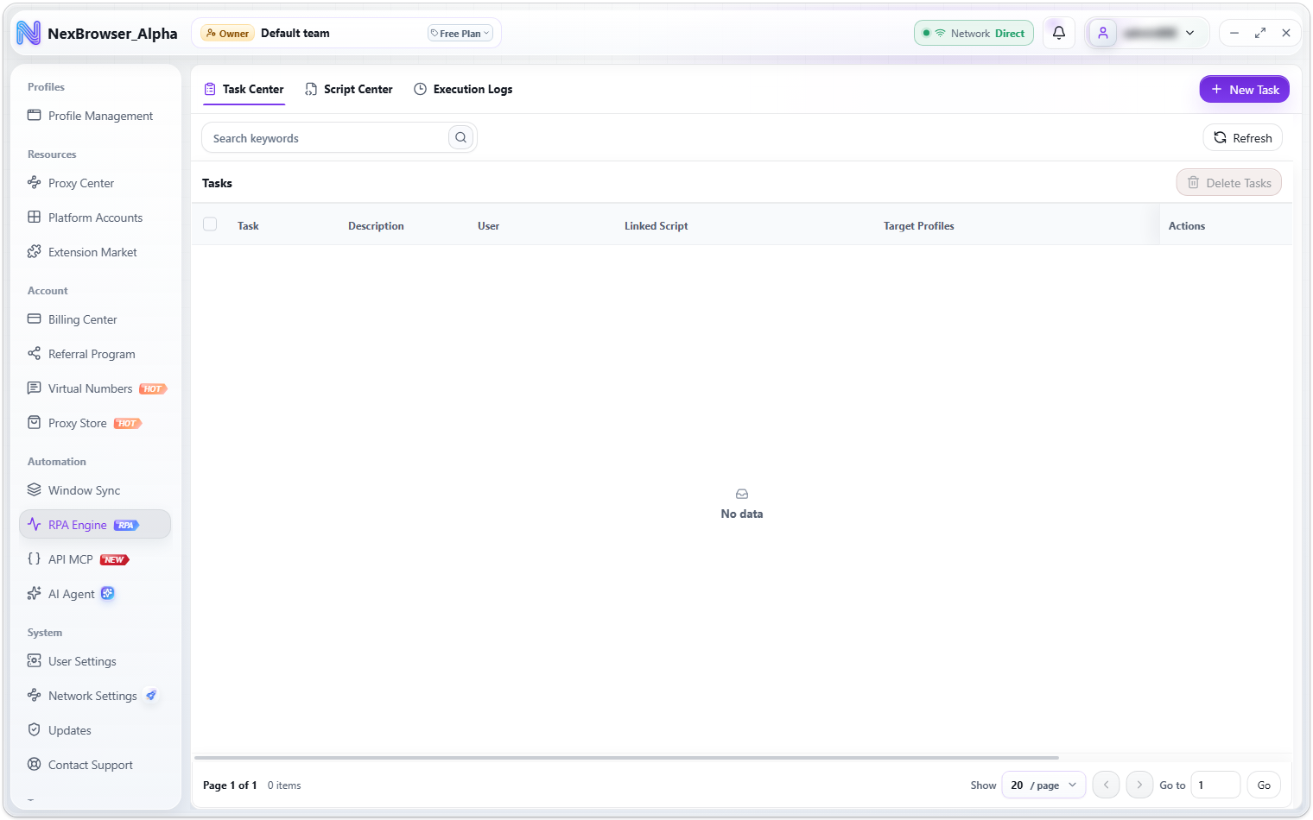
Task: Switch to the Script Center tab
Action: click(349, 89)
